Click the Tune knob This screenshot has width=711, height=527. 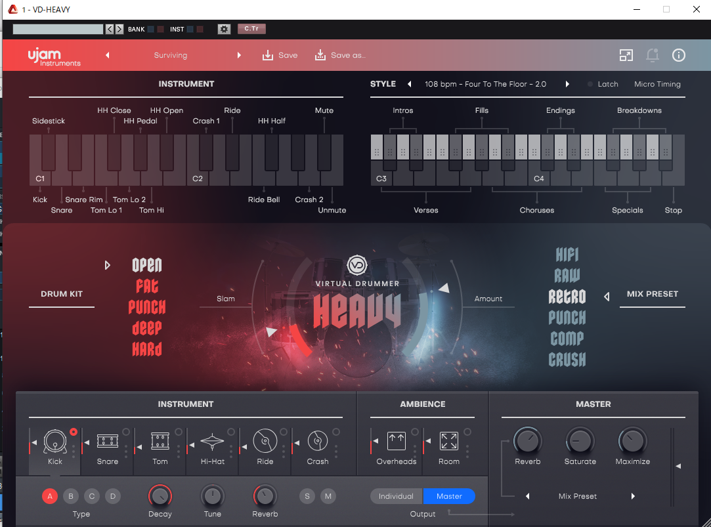(x=212, y=497)
